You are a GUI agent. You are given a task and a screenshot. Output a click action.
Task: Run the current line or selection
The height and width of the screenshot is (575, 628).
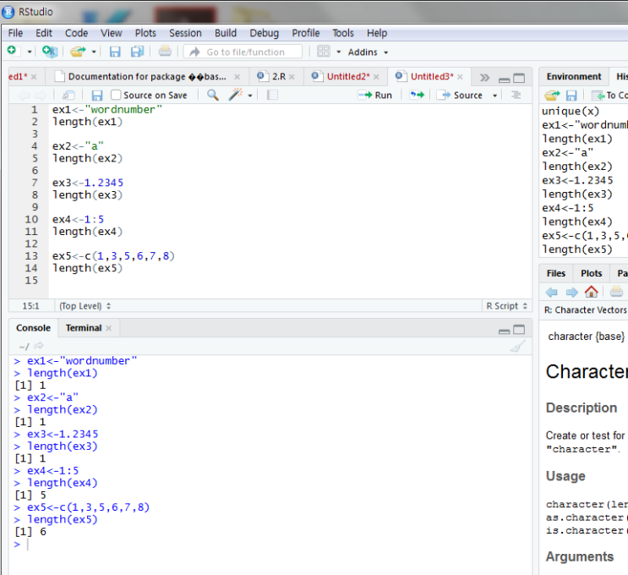[x=375, y=96]
